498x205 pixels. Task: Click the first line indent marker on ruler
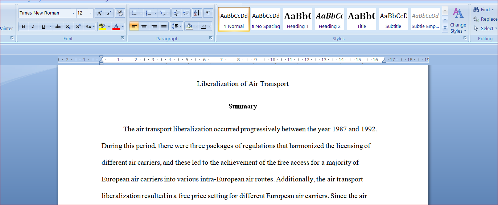pyautogui.click(x=102, y=58)
